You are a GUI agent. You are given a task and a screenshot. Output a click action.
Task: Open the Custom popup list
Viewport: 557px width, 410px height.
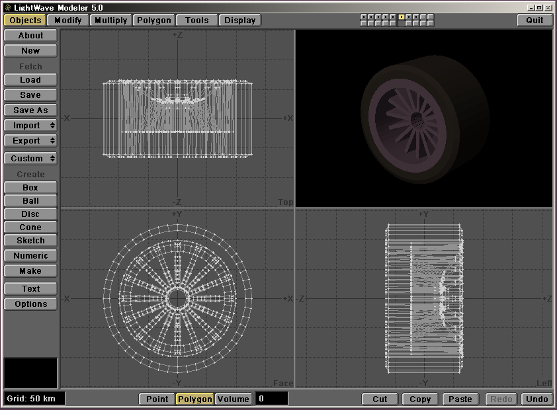point(30,159)
